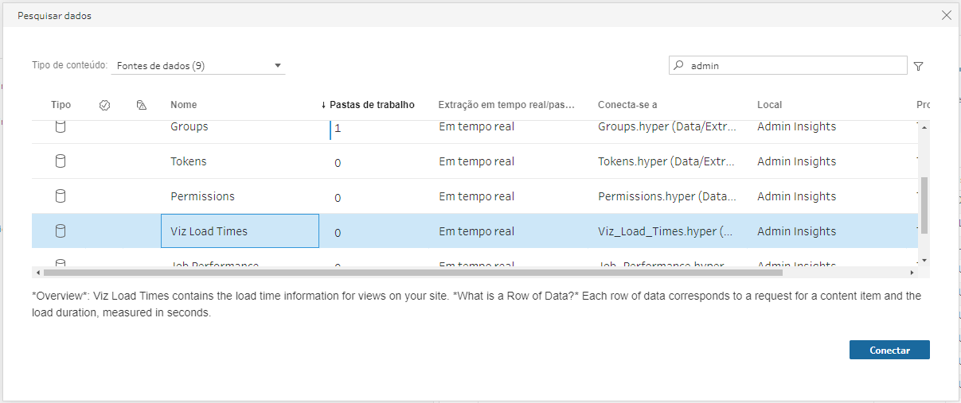Click the data source icon for Permissions
This screenshot has width=961, height=403.
60,196
